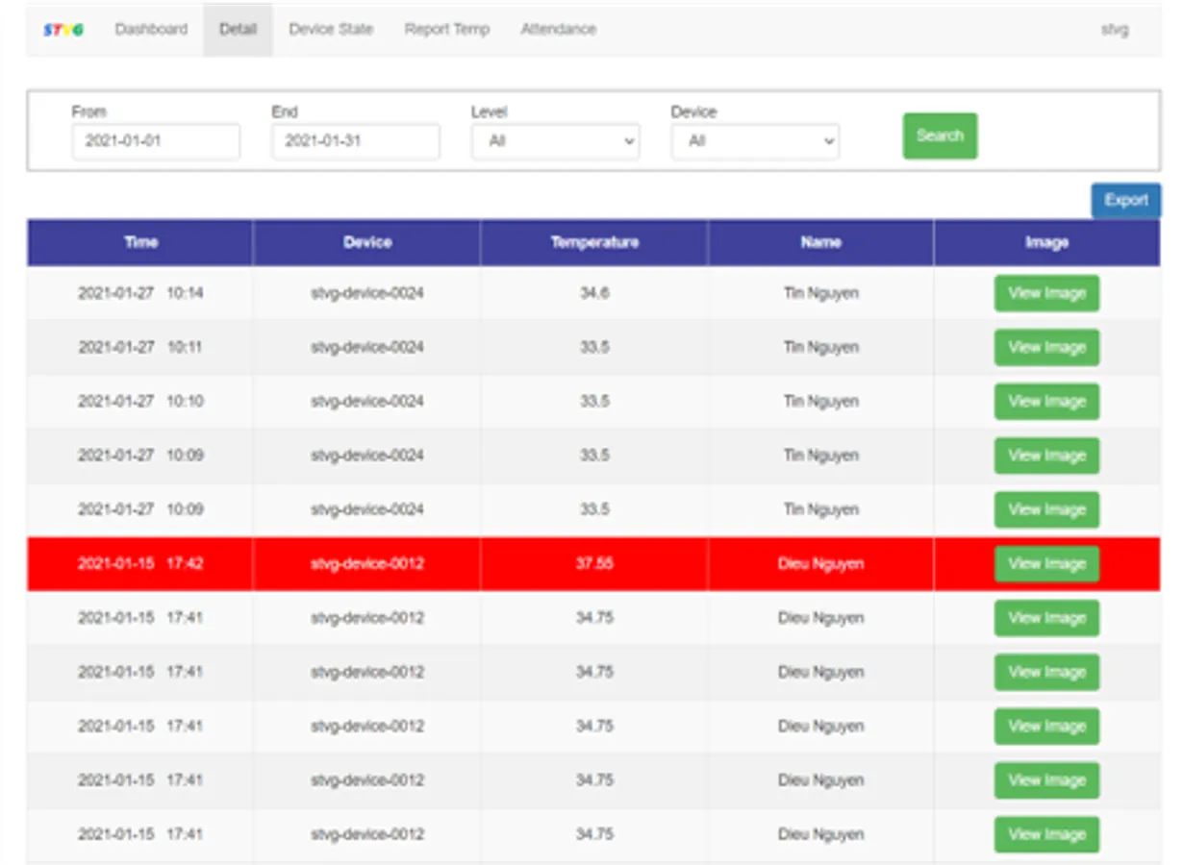Select the highlighted 2021-01-15 17:42 time cell
1183x865 pixels.
pyautogui.click(x=140, y=564)
